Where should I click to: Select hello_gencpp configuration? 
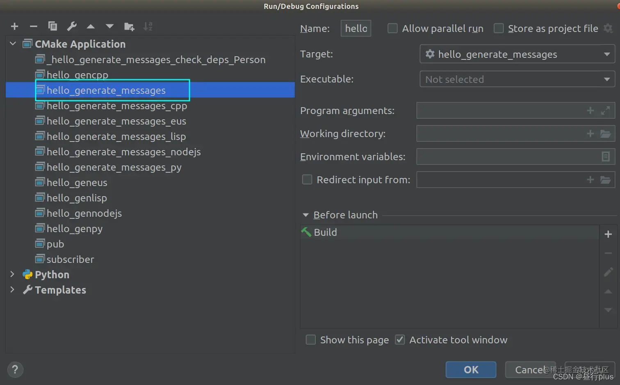click(x=77, y=75)
